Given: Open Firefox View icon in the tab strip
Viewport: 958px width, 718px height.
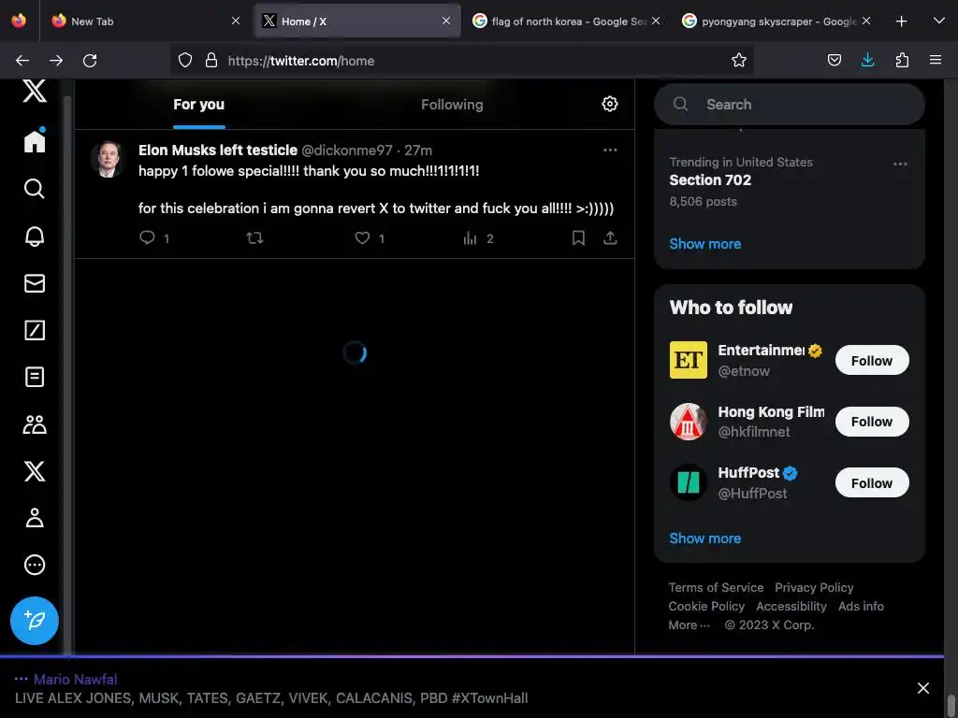Looking at the screenshot, I should pos(19,21).
